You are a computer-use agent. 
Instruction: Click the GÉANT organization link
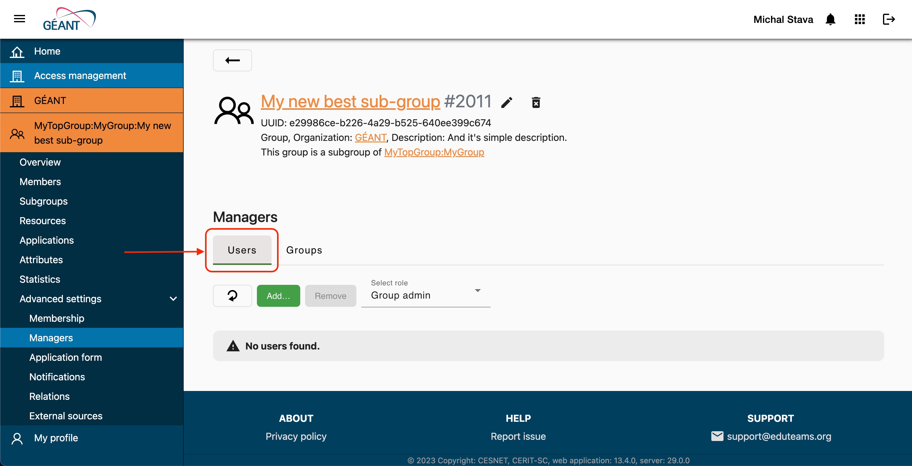click(x=370, y=137)
